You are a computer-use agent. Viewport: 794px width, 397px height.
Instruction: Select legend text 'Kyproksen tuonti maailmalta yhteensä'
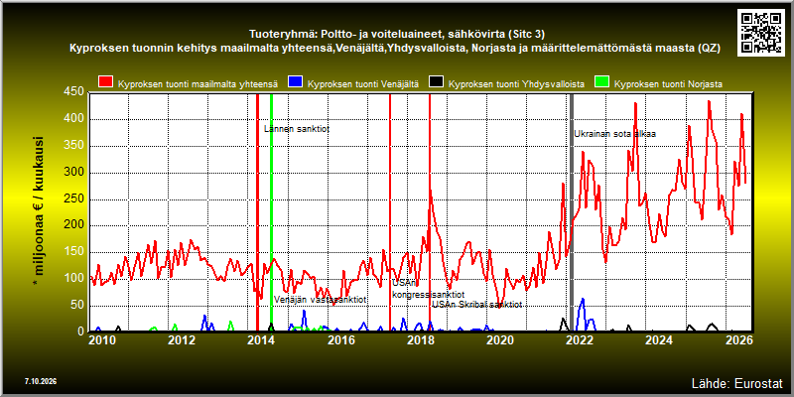tap(198, 84)
